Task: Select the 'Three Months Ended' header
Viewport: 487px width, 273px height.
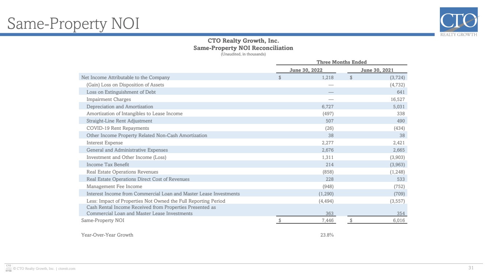Action: 342,62
